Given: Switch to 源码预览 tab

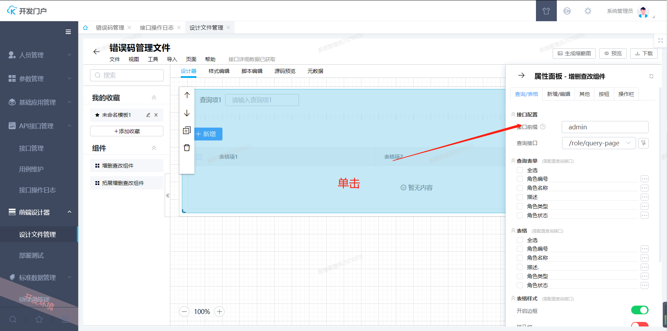Looking at the screenshot, I should pyautogui.click(x=285, y=71).
